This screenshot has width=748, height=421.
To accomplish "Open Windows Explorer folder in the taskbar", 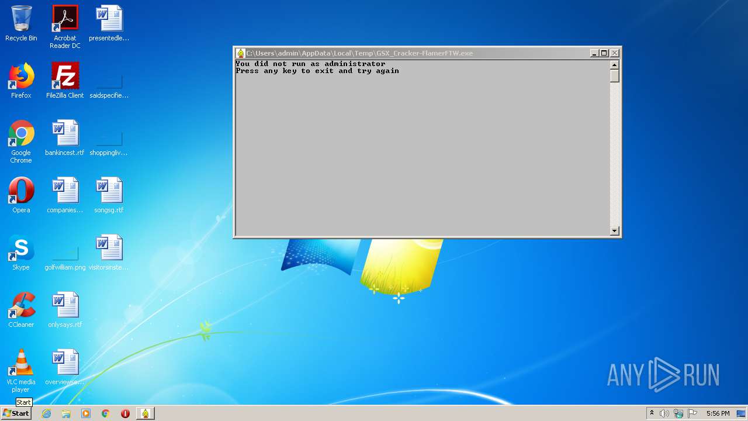I will [66, 413].
